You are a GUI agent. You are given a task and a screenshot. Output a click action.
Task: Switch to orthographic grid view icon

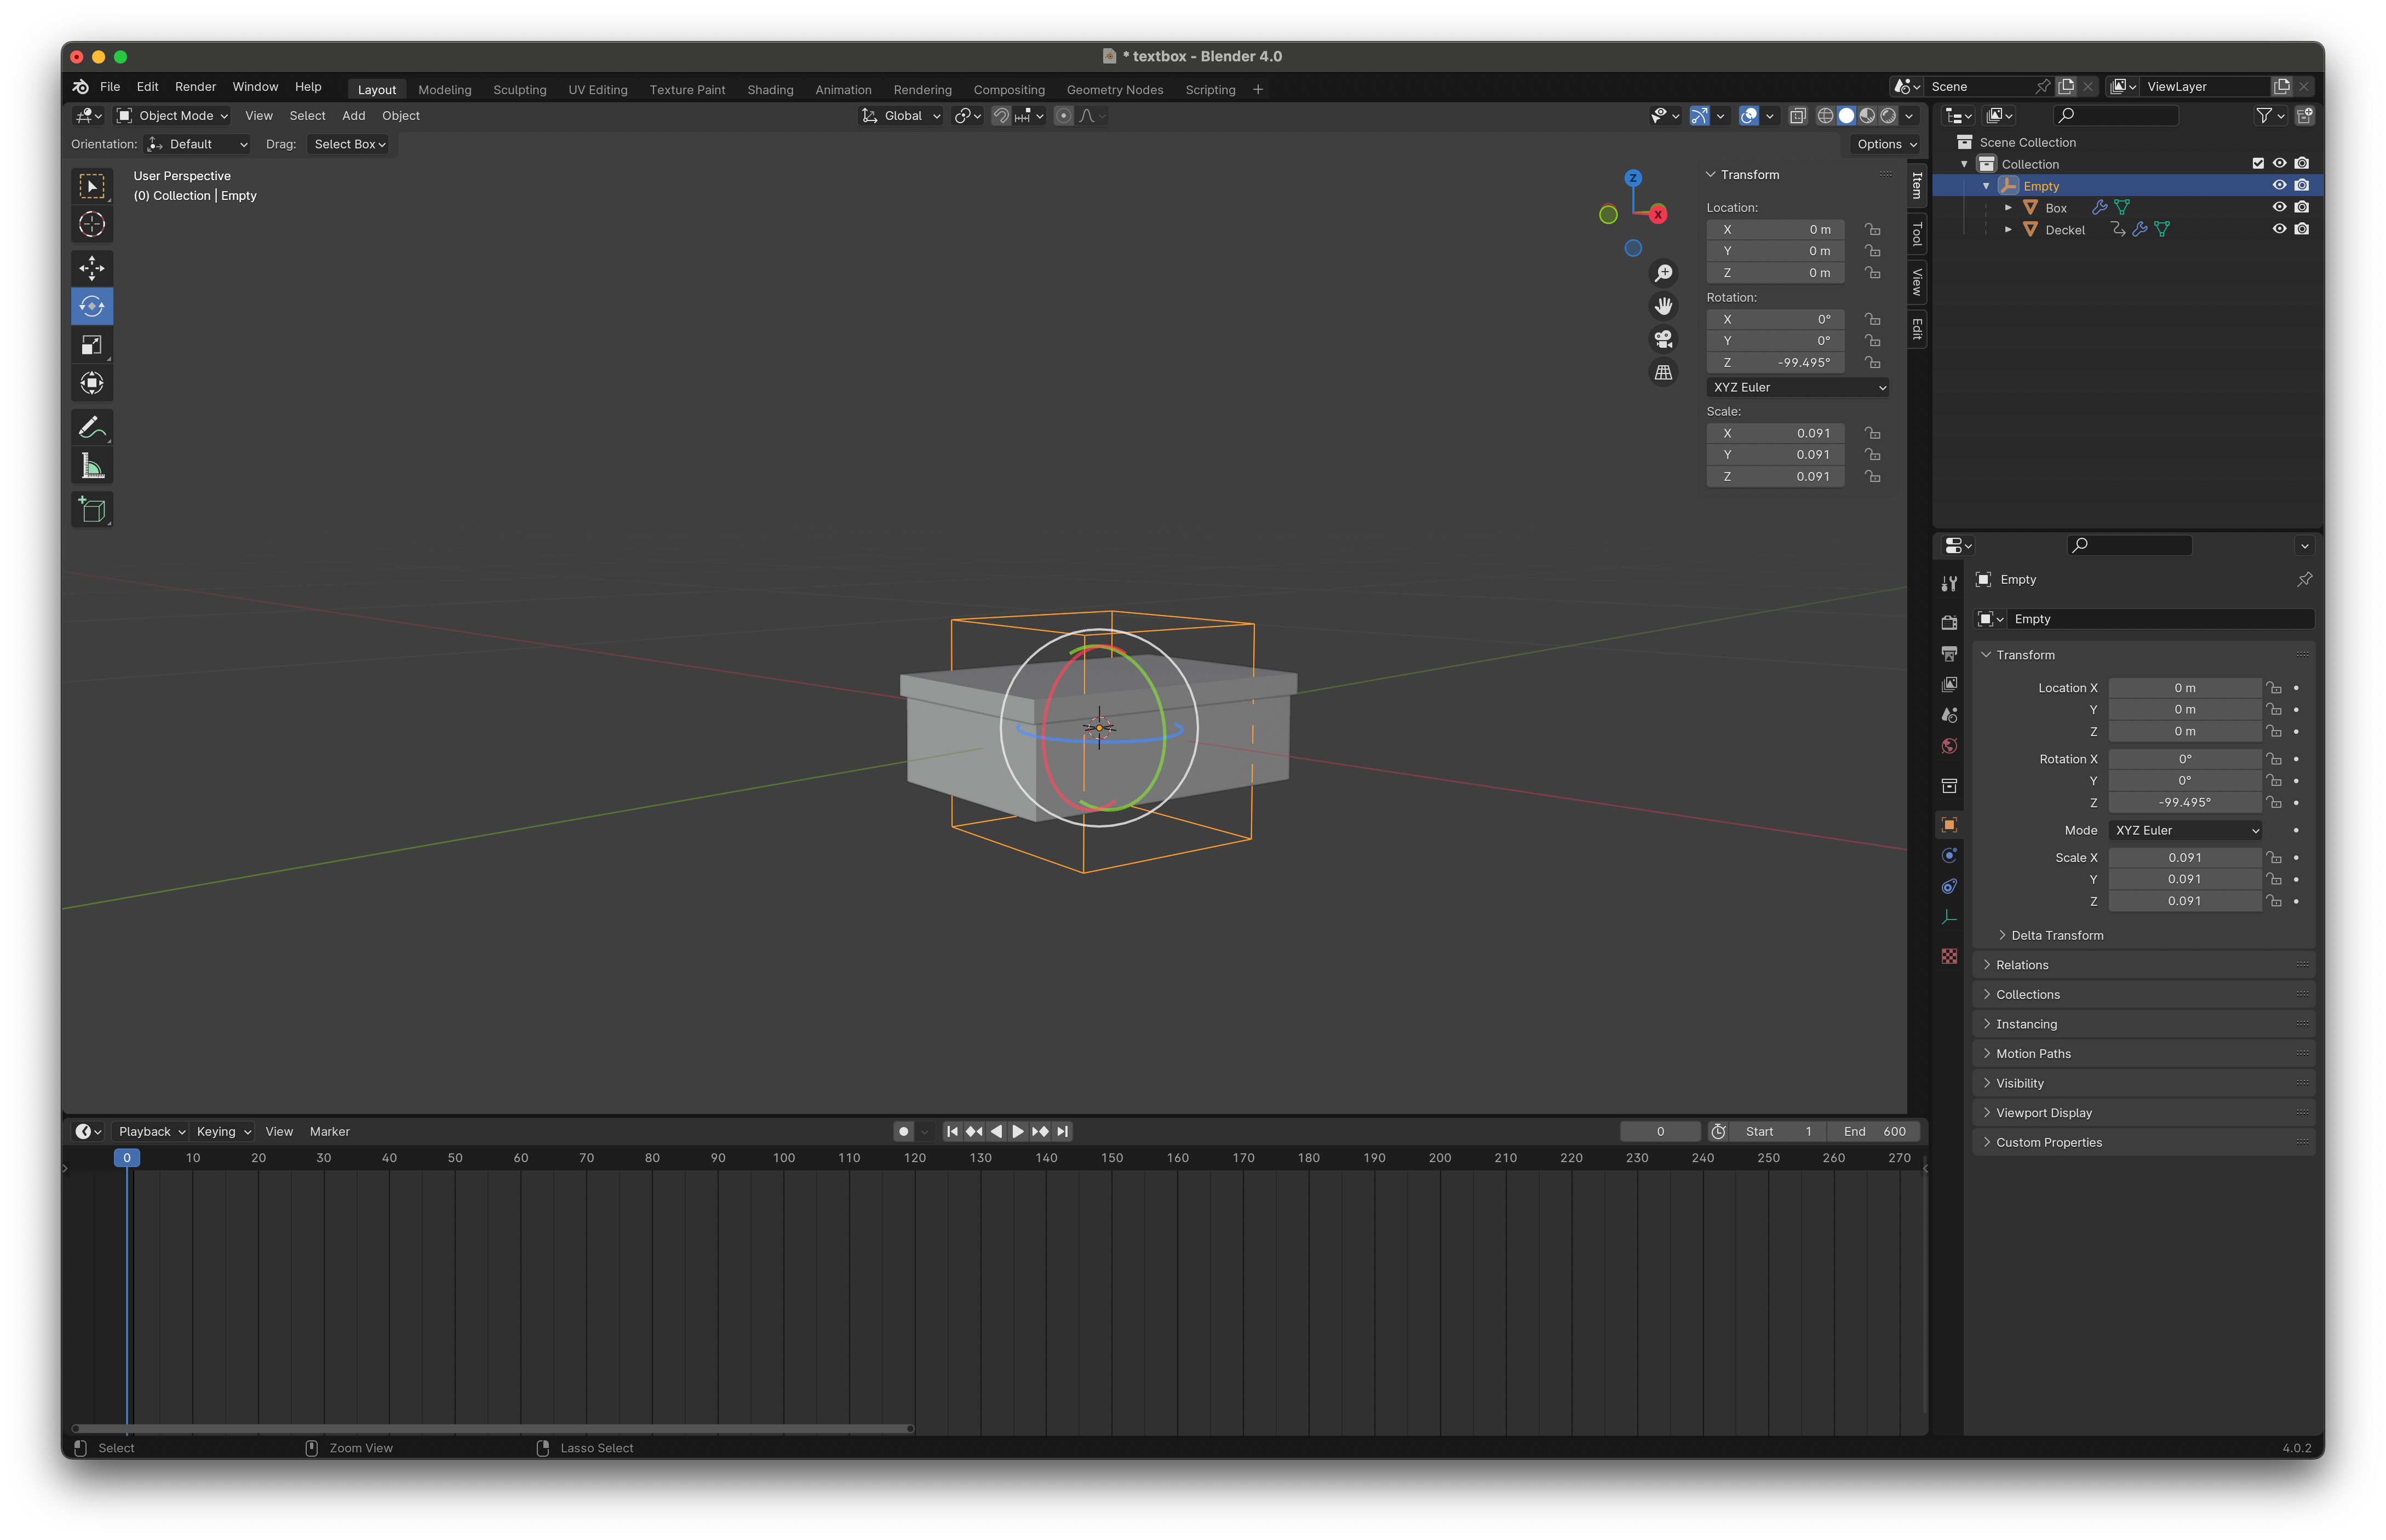tap(1663, 372)
